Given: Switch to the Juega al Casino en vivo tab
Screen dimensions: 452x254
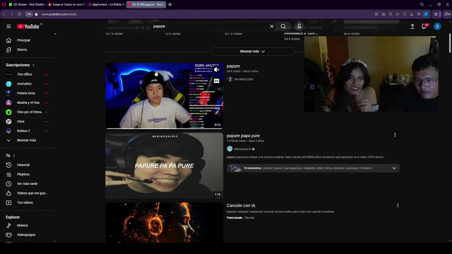Looking at the screenshot, I should 67,5.
